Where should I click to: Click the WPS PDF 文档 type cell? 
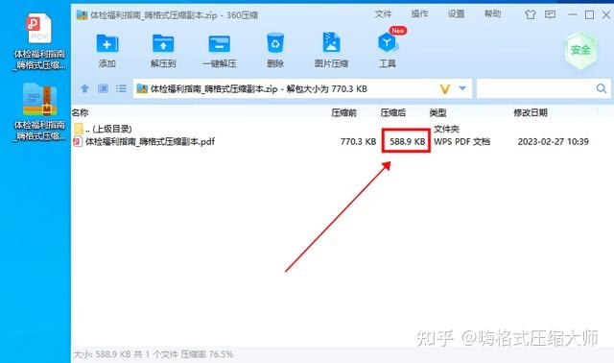click(x=461, y=141)
